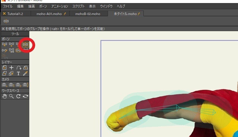Open the ファイル menu
238x137 pixels.
[x=8, y=6]
